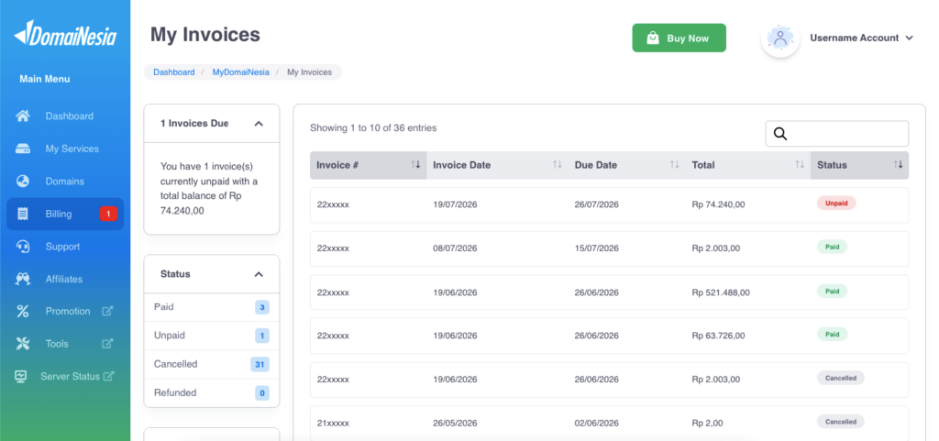This screenshot has height=441, width=939.
Task: Click the Server Status monitor icon
Action: (x=21, y=377)
